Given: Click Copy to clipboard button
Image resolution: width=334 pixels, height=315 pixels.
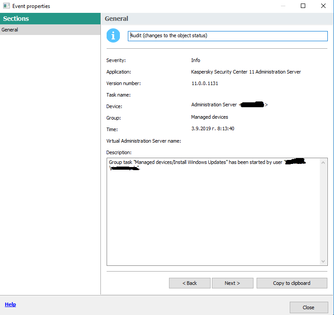Looking at the screenshot, I should tap(292, 283).
